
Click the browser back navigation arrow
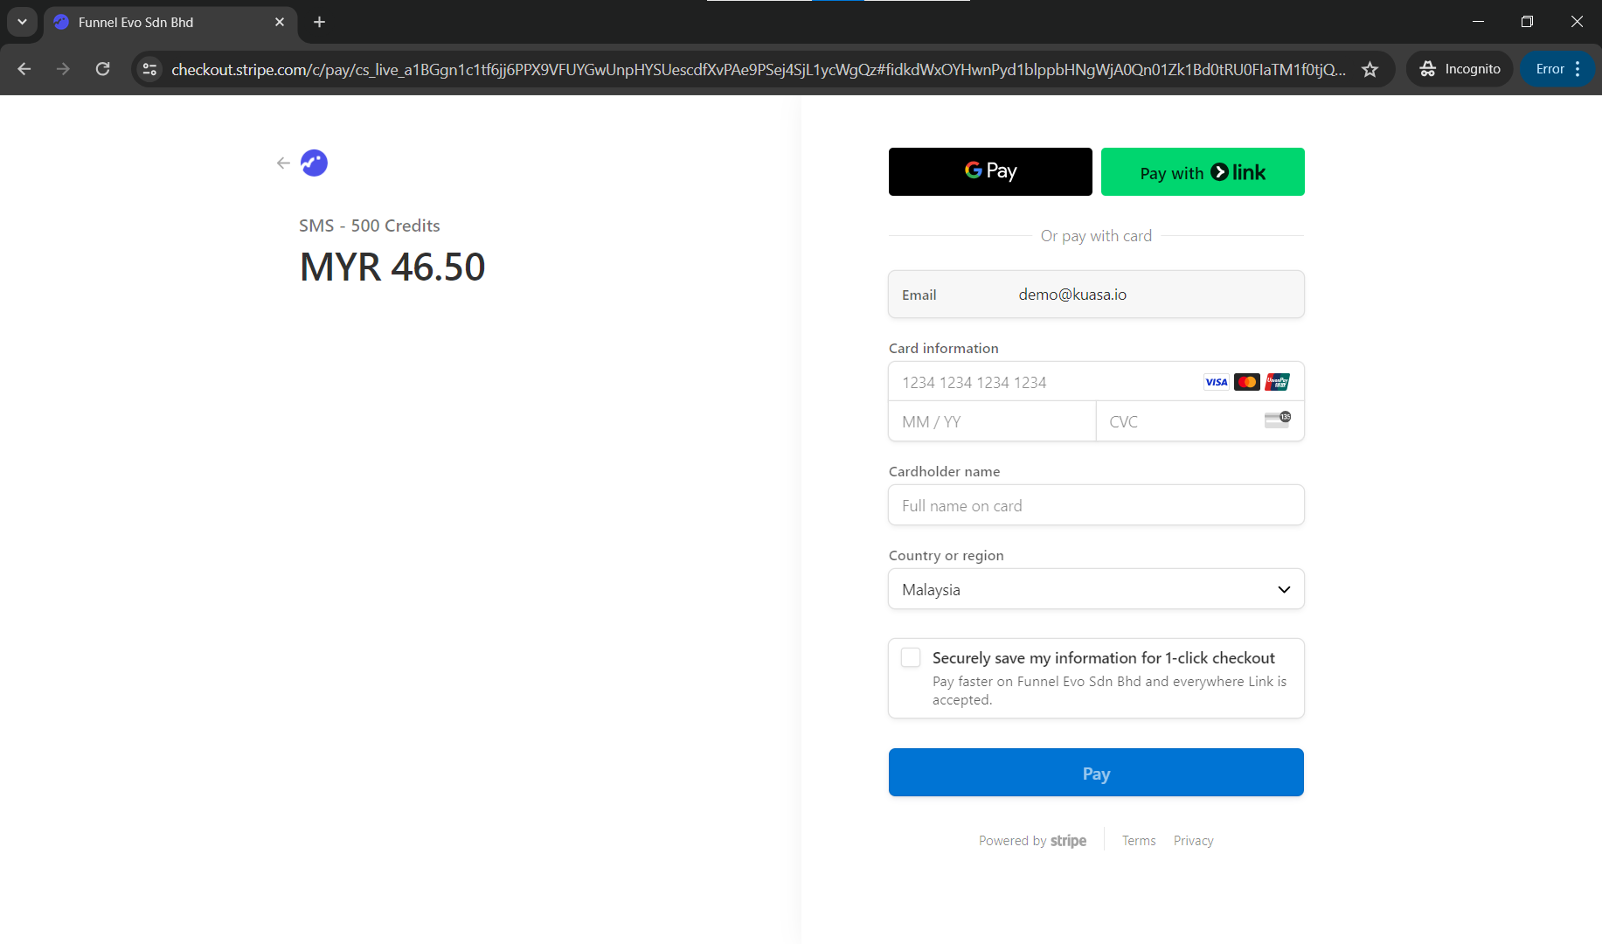[24, 69]
